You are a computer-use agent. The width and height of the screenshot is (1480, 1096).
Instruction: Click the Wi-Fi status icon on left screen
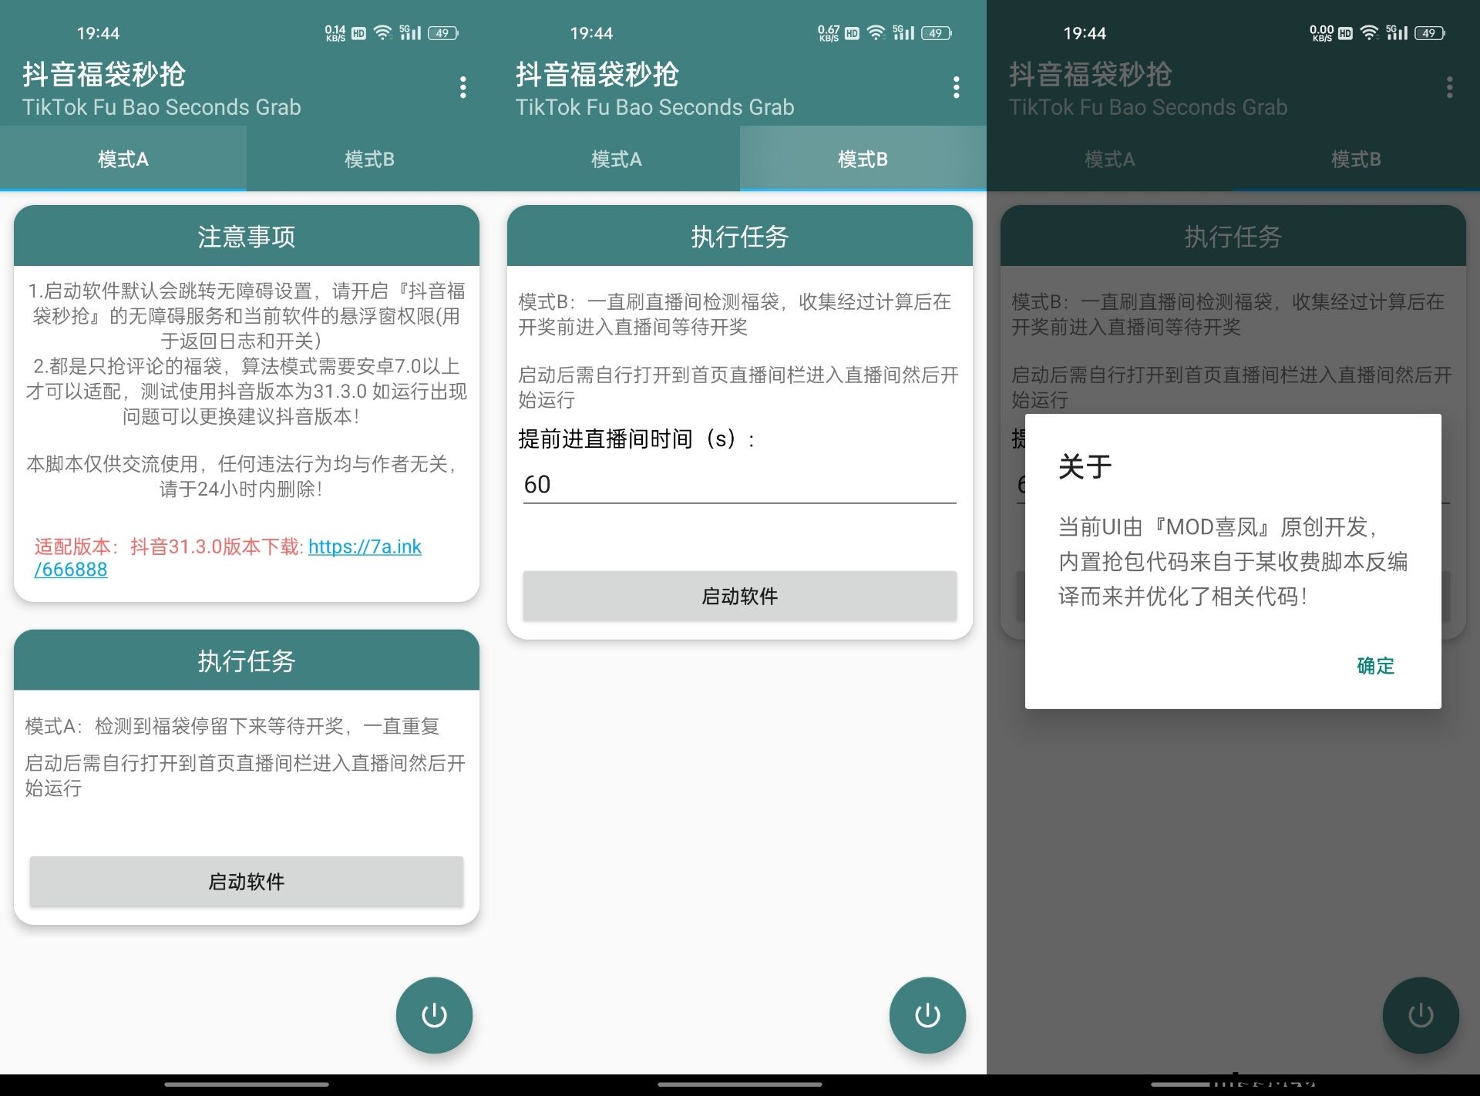pyautogui.click(x=382, y=32)
